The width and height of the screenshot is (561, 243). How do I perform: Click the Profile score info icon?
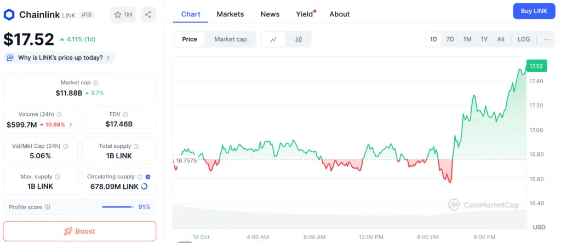(47, 207)
